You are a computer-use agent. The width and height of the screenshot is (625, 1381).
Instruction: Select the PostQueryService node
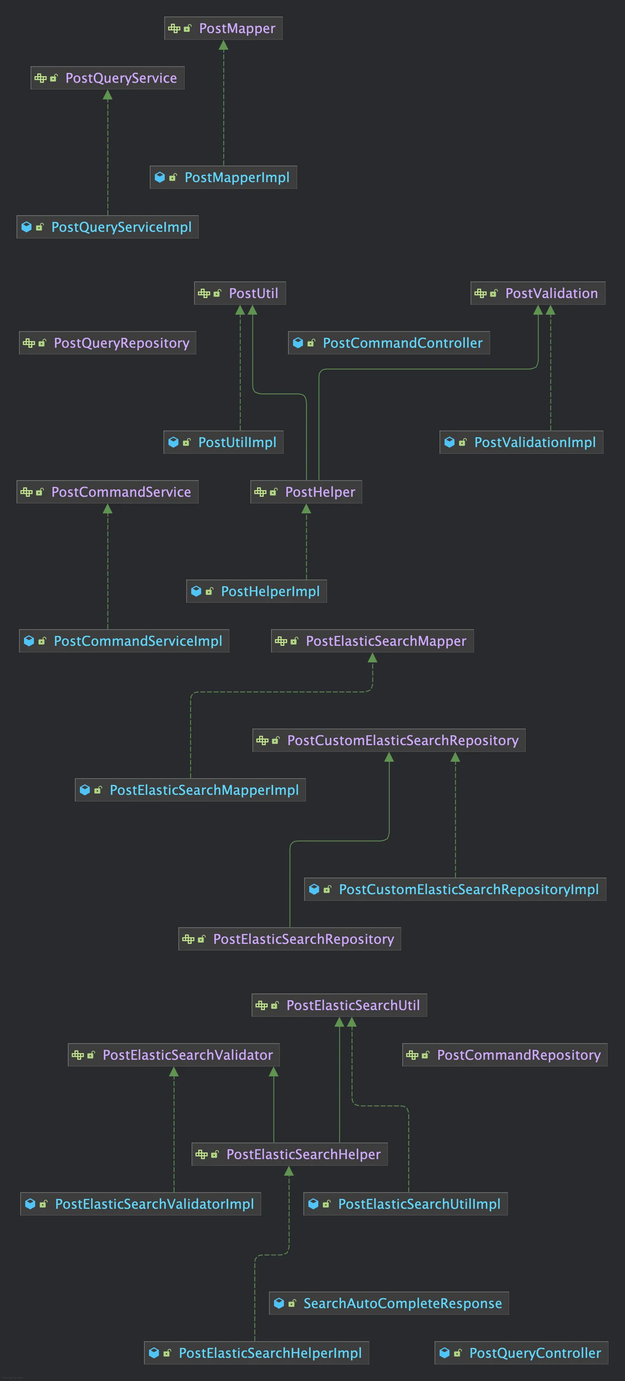[107, 78]
